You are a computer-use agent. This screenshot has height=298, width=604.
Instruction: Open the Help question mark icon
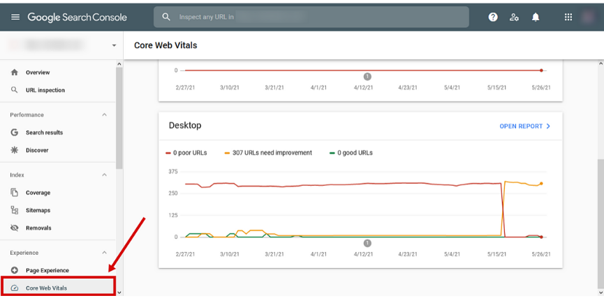point(493,17)
